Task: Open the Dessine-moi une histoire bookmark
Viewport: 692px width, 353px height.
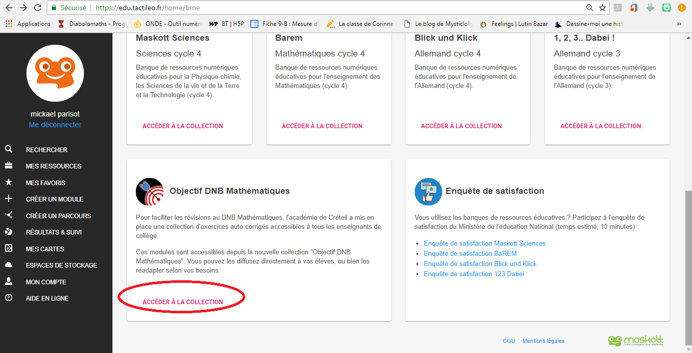Action: pos(589,24)
